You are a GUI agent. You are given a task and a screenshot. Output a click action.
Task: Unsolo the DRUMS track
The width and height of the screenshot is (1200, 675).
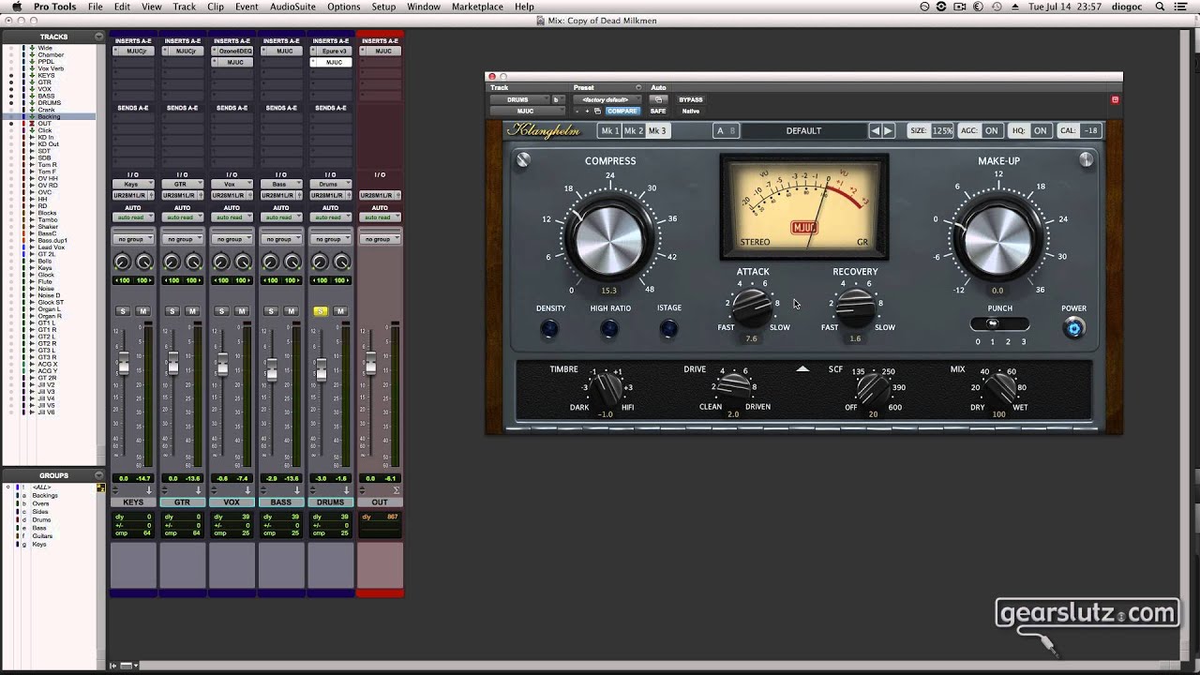[x=321, y=311]
